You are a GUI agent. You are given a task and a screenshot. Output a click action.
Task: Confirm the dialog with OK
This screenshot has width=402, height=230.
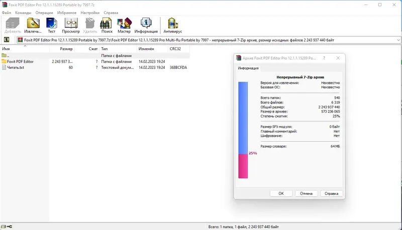(281, 194)
